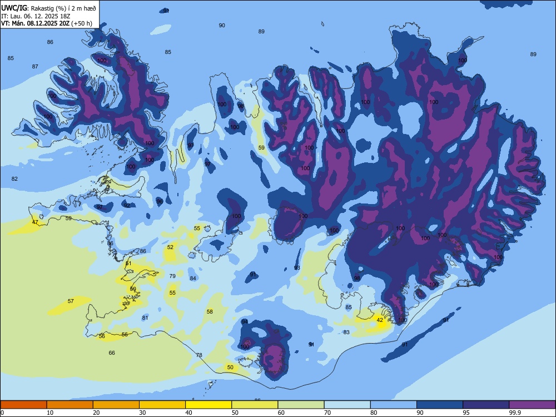Click the 95–99.9 dark navy legend swatch

[486, 405]
